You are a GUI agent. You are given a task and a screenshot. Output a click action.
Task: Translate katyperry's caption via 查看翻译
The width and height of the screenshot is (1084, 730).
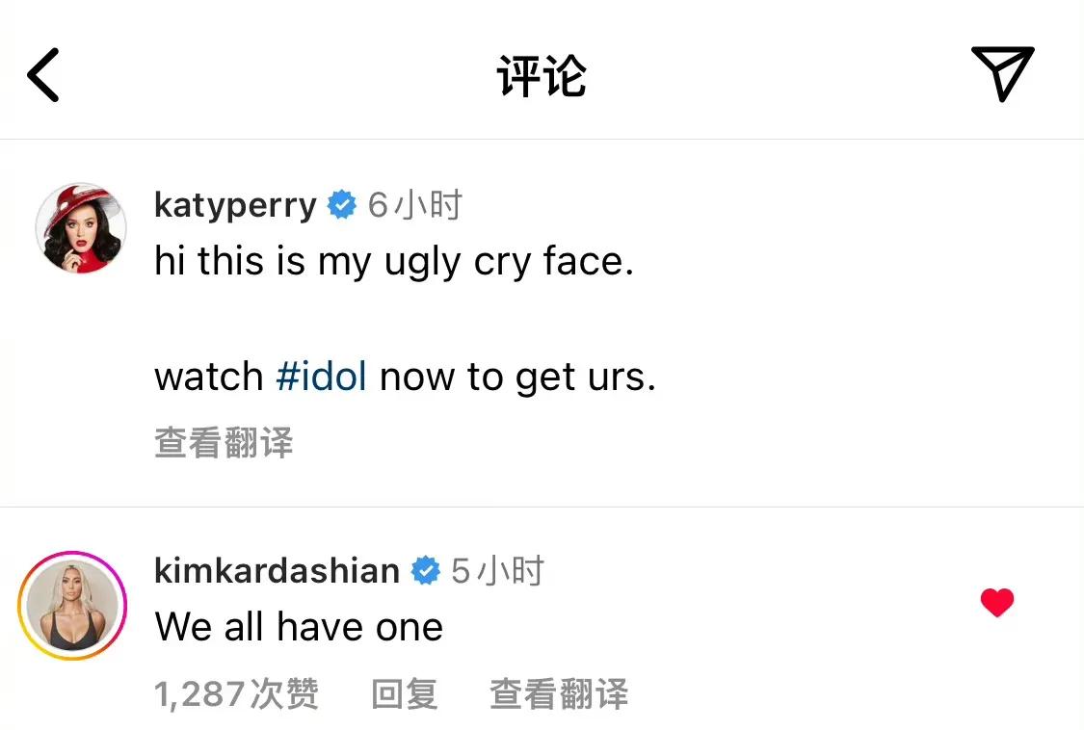tap(224, 443)
